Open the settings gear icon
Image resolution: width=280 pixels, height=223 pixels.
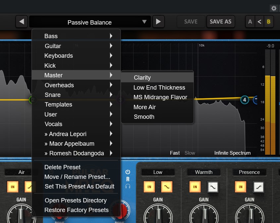(x=274, y=8)
